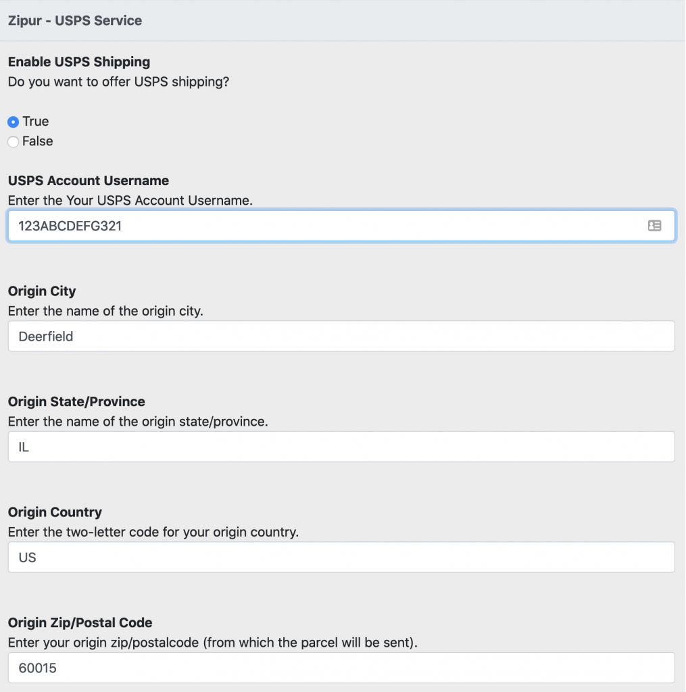Click the 'Enable USPS Shipping' heading

click(79, 61)
